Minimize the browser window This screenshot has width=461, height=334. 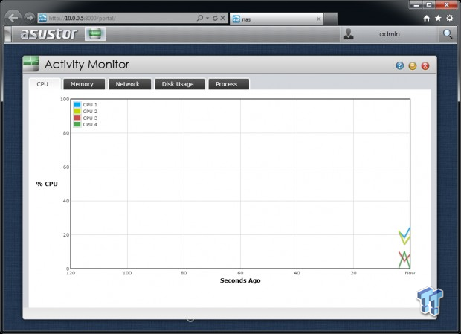click(416, 5)
